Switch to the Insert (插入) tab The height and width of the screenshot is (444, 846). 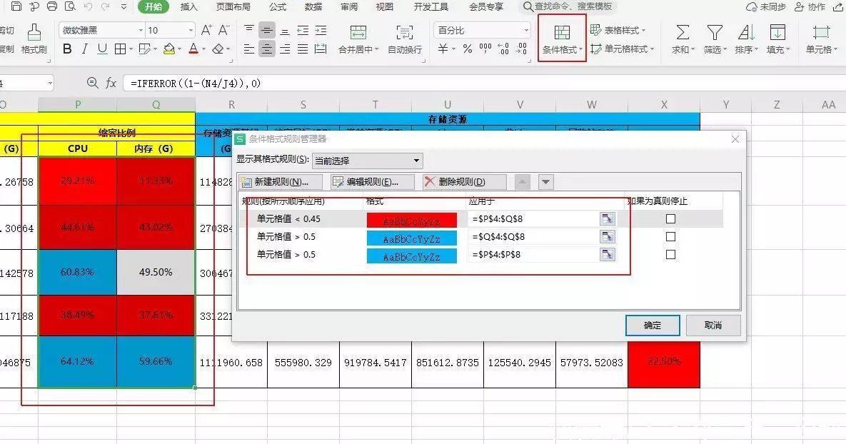189,6
